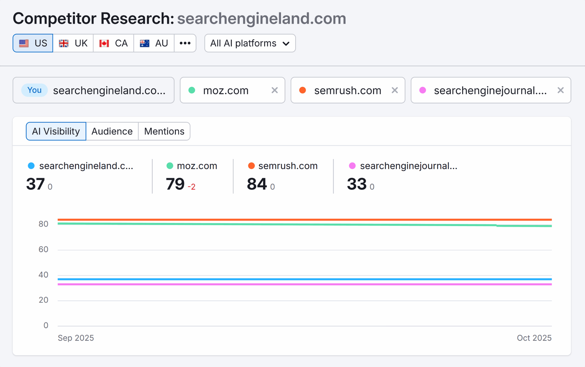585x367 pixels.
Task: Click the orange semrush chart line
Action: point(304,219)
